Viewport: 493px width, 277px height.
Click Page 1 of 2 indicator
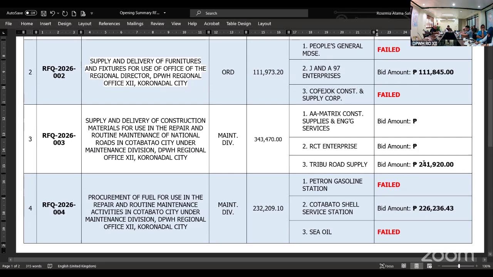coord(11,266)
